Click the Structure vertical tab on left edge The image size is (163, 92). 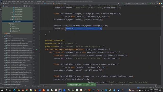tap(1, 15)
